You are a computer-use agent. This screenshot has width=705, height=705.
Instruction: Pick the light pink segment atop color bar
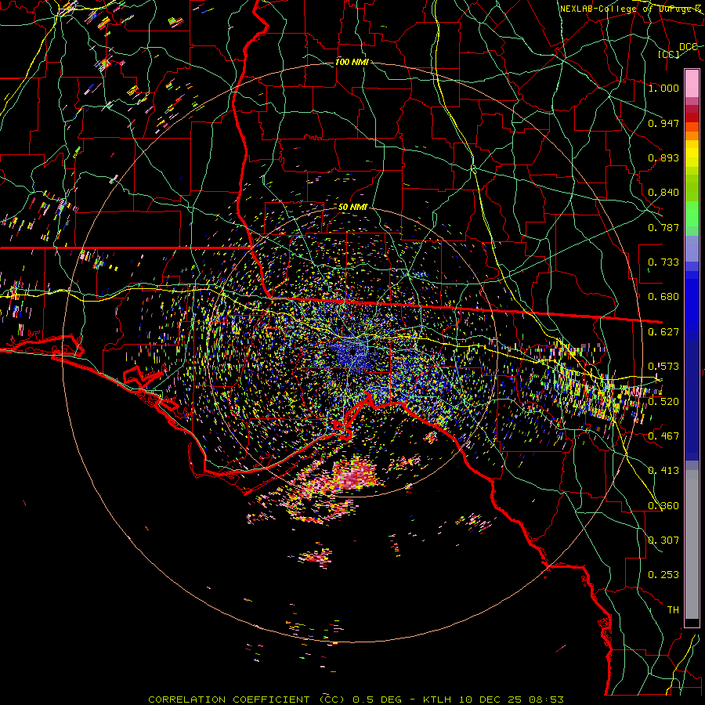(692, 83)
